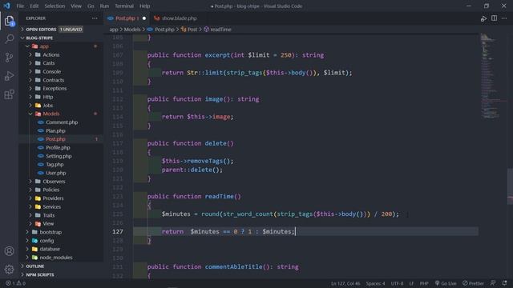513x288 pixels.
Task: Open the Search view in activity bar
Action: [9, 39]
